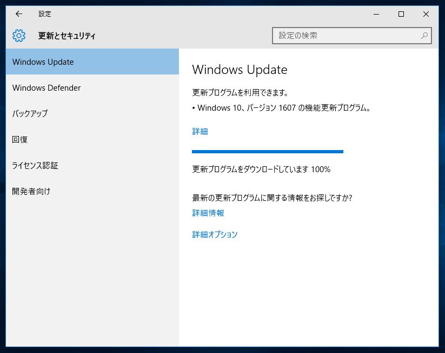Click the 詳細 link
445x353 pixels.
200,132
